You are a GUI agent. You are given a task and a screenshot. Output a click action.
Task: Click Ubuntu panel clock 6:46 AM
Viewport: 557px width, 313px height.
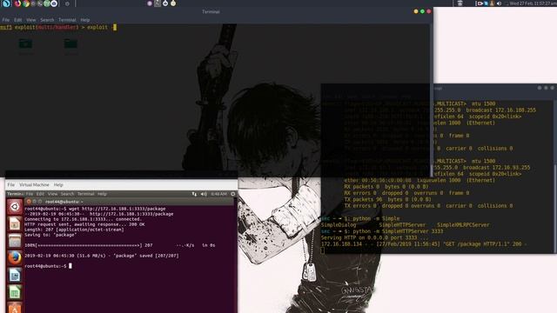(218, 194)
